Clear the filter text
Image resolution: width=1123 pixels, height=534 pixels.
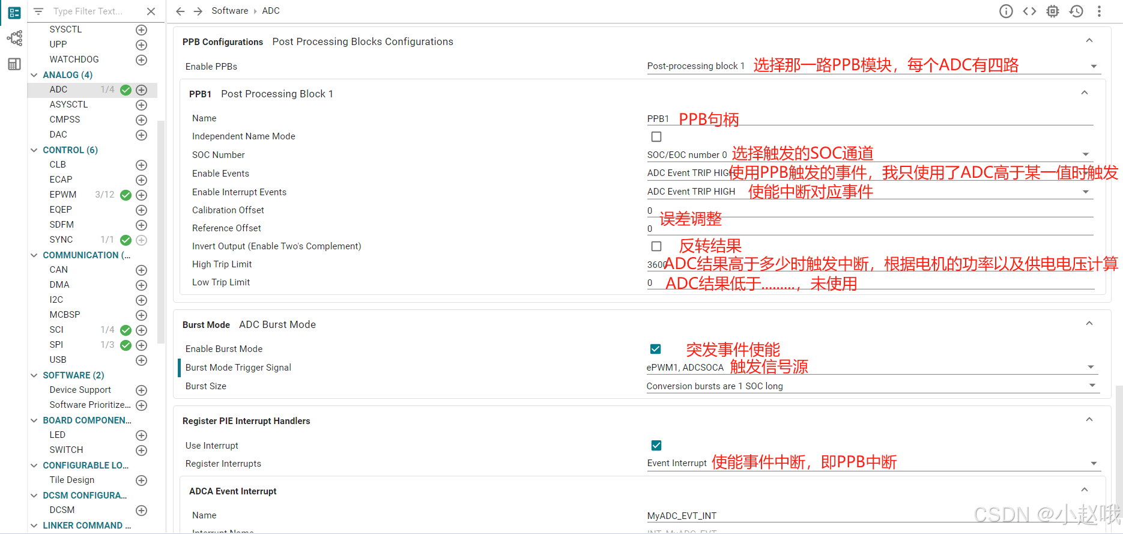tap(151, 11)
